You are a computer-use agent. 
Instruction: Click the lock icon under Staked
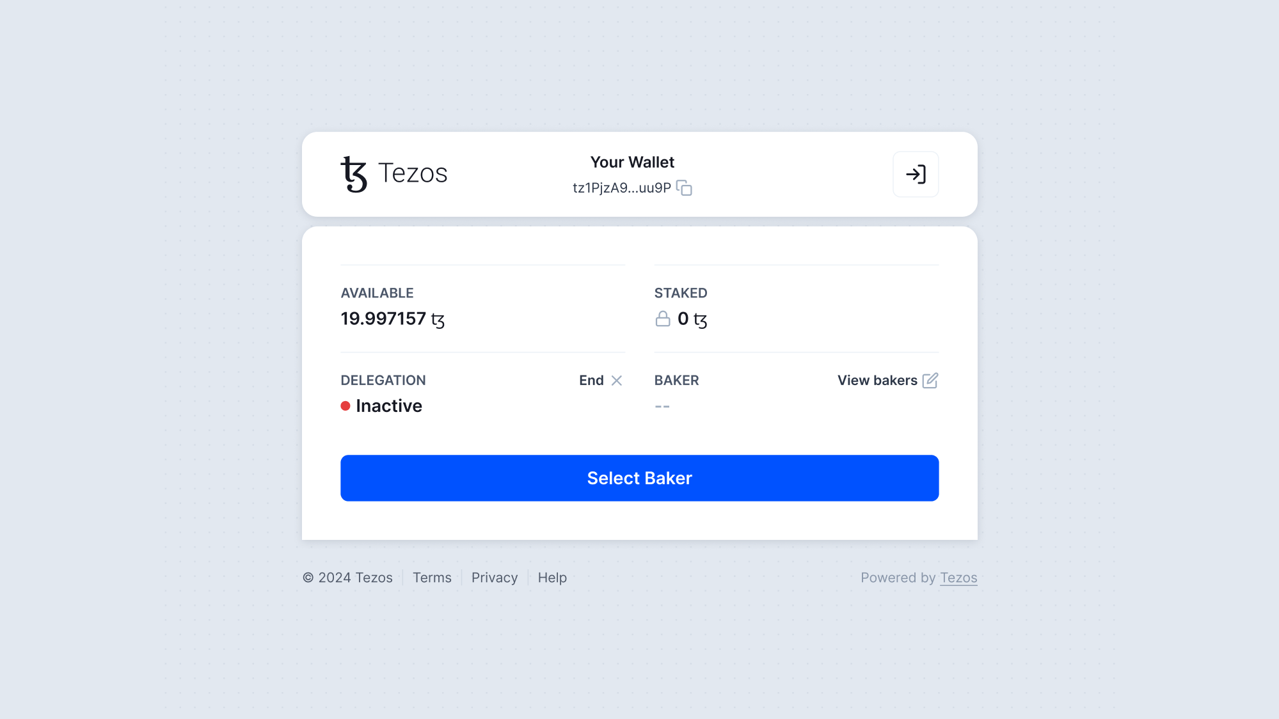(x=663, y=319)
